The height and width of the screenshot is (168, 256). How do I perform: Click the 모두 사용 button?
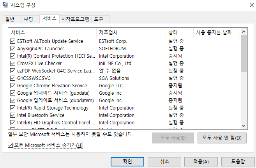click(173, 138)
